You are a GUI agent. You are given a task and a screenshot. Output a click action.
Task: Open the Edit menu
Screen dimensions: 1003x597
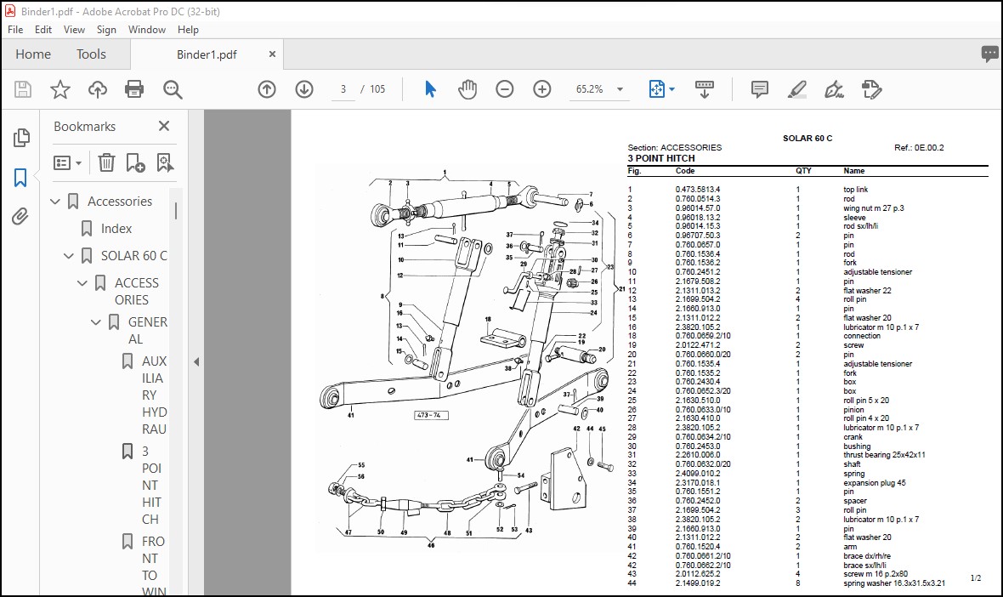tap(43, 30)
